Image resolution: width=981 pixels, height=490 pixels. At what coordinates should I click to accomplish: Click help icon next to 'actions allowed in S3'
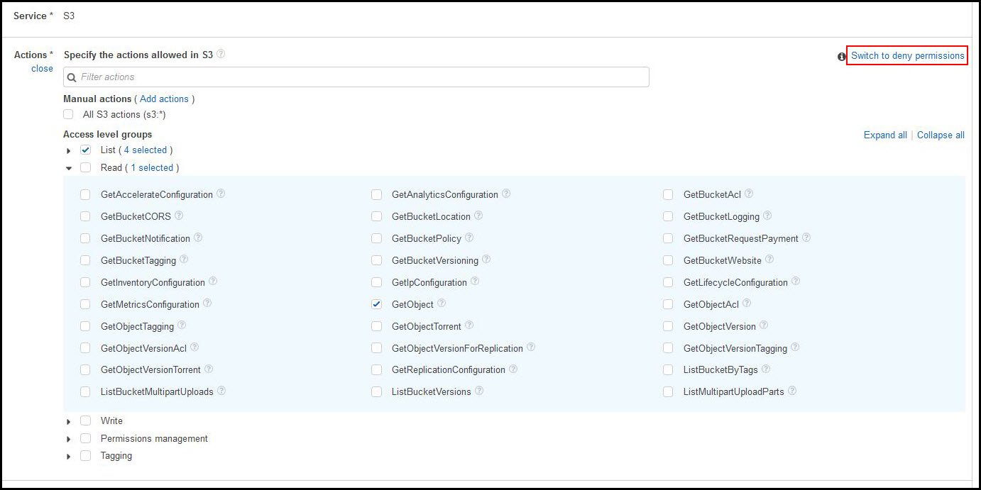click(221, 54)
